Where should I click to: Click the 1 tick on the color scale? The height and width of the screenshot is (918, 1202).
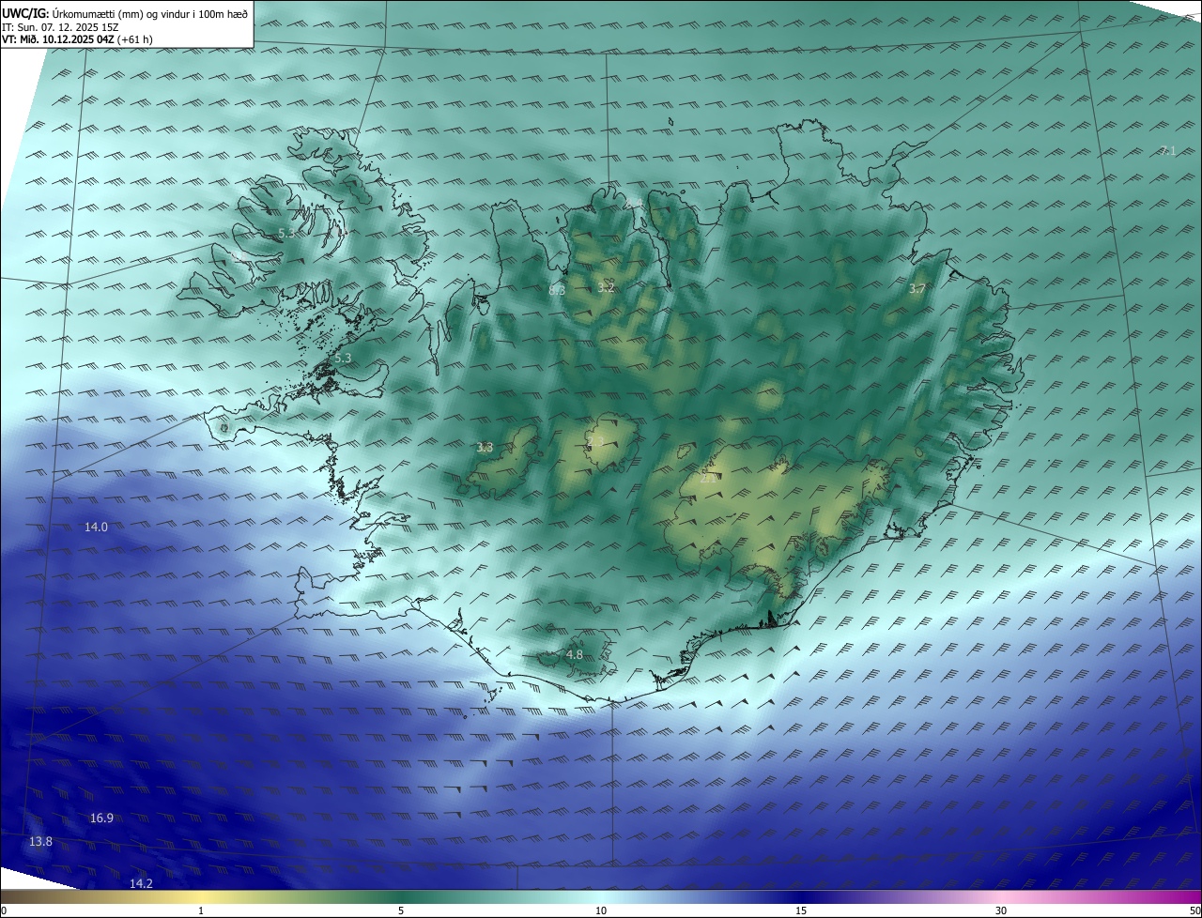[x=201, y=910]
